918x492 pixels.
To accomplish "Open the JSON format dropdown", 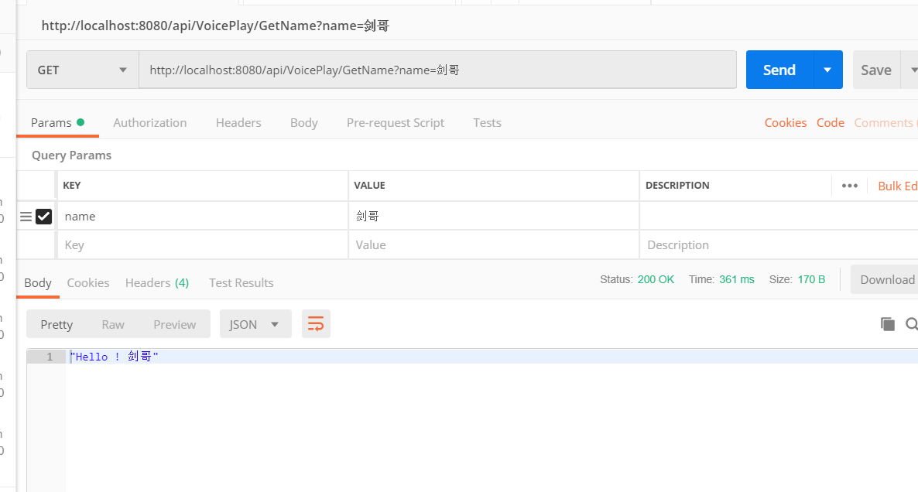I will pyautogui.click(x=255, y=324).
